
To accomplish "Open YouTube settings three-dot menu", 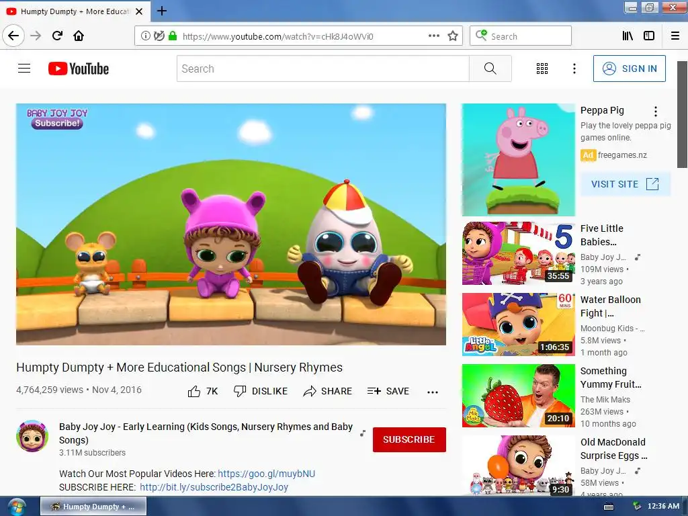I will [x=574, y=69].
